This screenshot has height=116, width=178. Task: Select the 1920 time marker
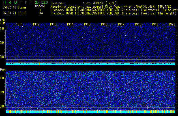point(172,24)
